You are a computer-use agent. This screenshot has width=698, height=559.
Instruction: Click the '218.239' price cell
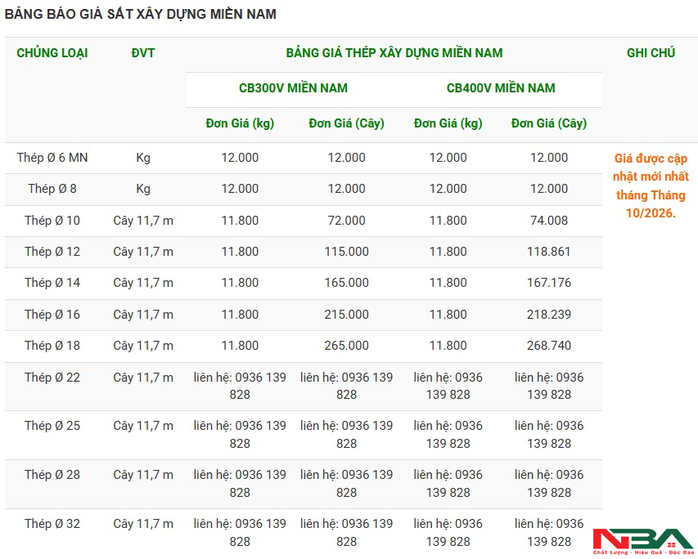point(549,315)
